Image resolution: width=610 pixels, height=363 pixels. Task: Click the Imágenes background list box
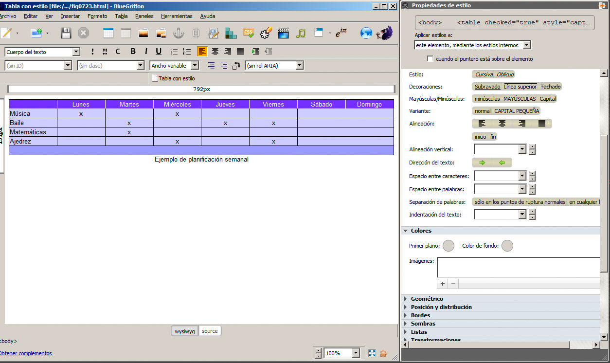(x=519, y=267)
